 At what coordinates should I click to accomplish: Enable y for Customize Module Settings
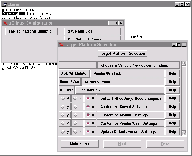pyautogui.click(x=65, y=115)
